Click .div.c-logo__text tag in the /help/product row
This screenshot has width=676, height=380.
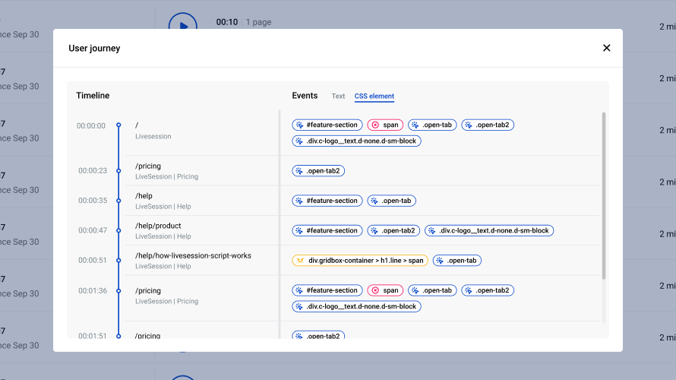tap(489, 230)
